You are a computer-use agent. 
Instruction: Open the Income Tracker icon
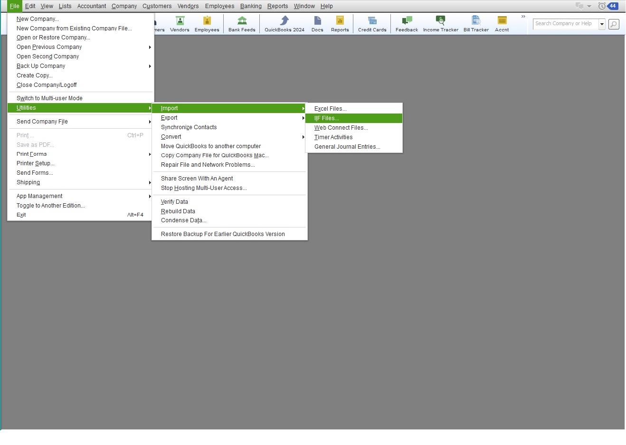(440, 24)
